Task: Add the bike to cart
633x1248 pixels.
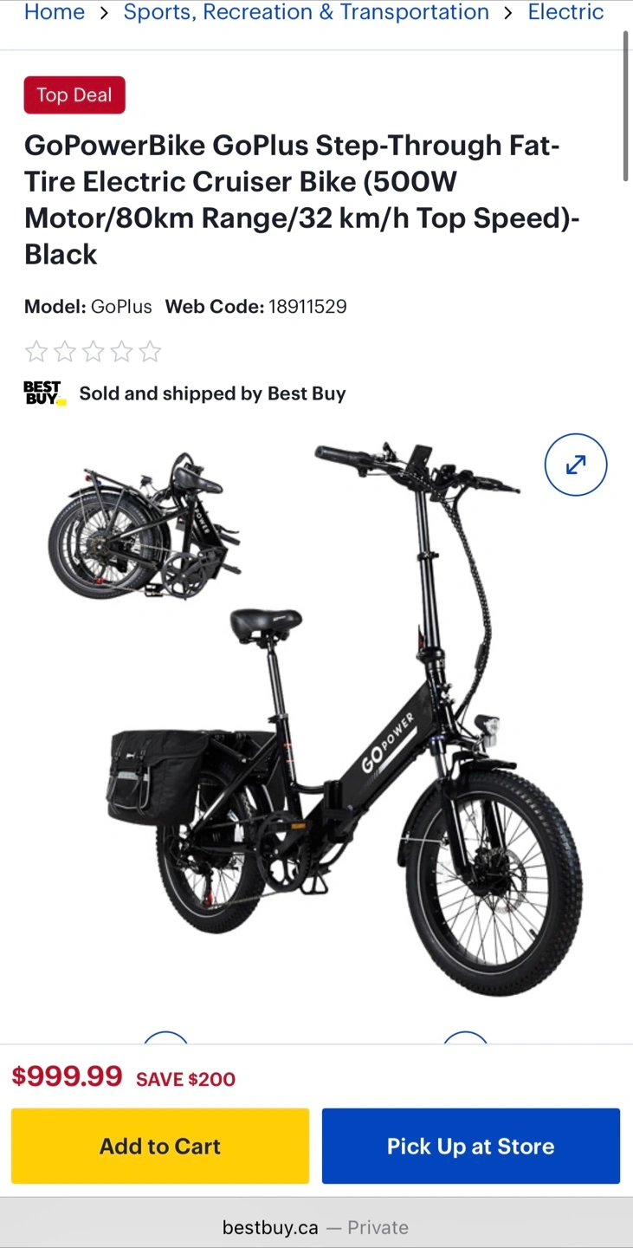Action: pyautogui.click(x=160, y=1146)
